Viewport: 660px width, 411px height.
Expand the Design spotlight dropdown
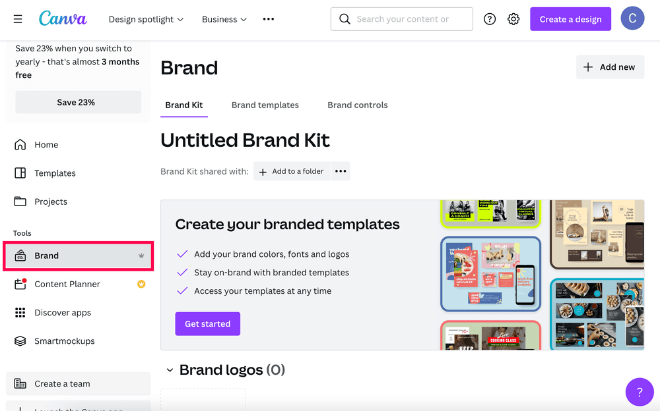tap(146, 19)
